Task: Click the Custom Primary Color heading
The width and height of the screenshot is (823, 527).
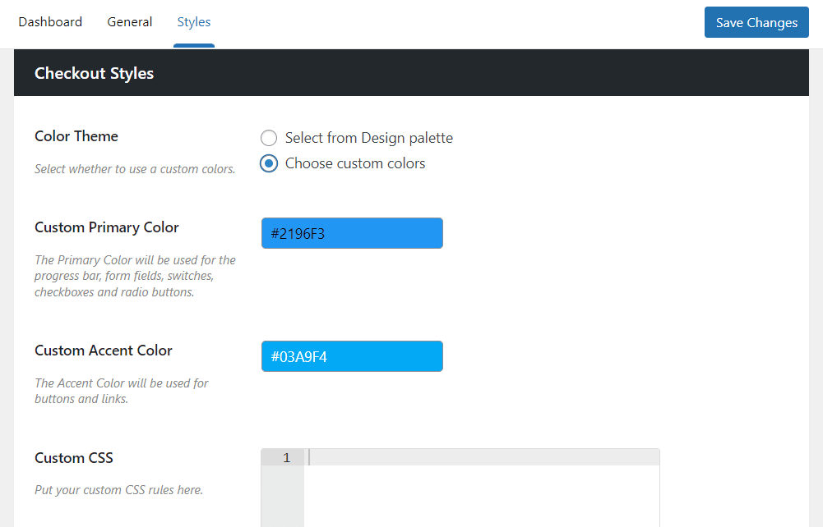Action: click(106, 227)
